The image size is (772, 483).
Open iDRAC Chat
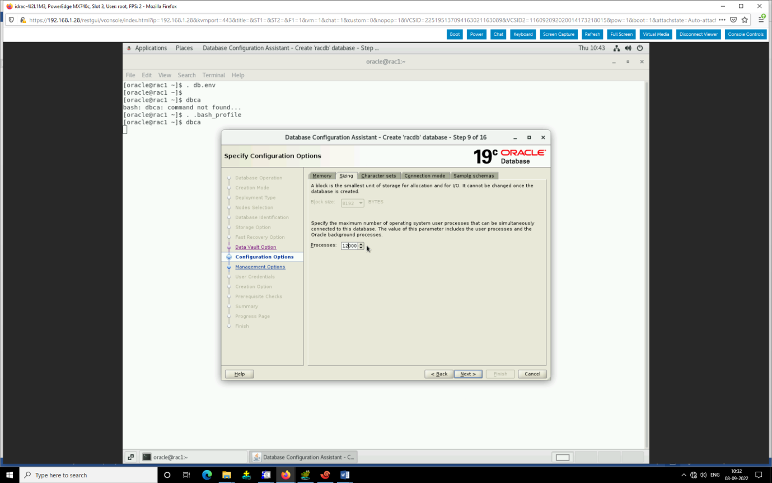[498, 34]
